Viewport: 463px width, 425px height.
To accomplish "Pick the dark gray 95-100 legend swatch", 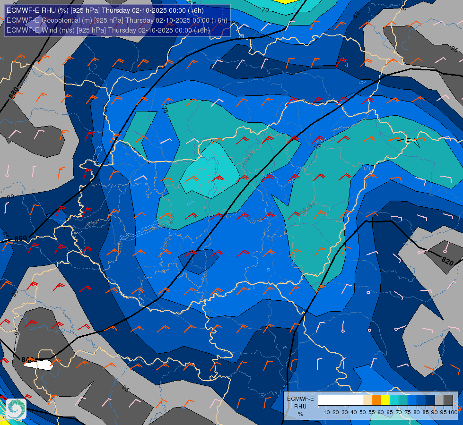I will (x=448, y=400).
